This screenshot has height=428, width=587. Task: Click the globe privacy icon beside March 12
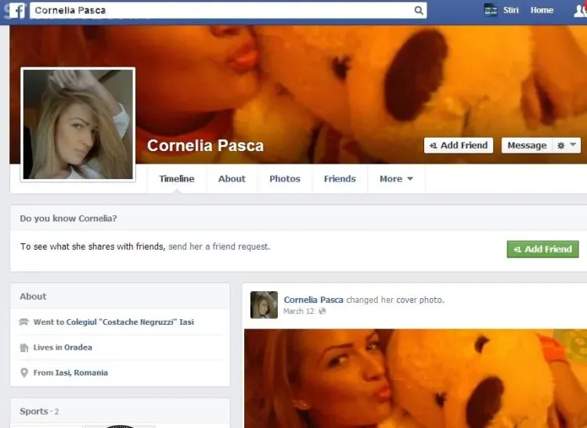click(322, 311)
